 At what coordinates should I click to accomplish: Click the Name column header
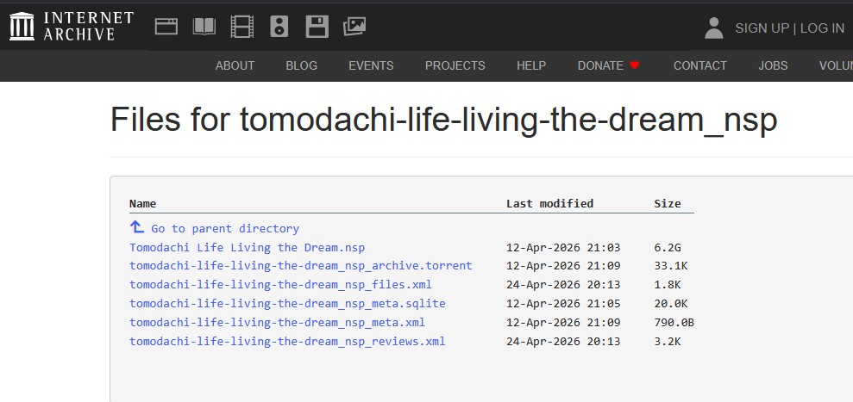[x=142, y=204]
